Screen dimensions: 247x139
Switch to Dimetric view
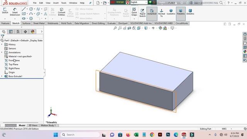click(x=190, y=12)
